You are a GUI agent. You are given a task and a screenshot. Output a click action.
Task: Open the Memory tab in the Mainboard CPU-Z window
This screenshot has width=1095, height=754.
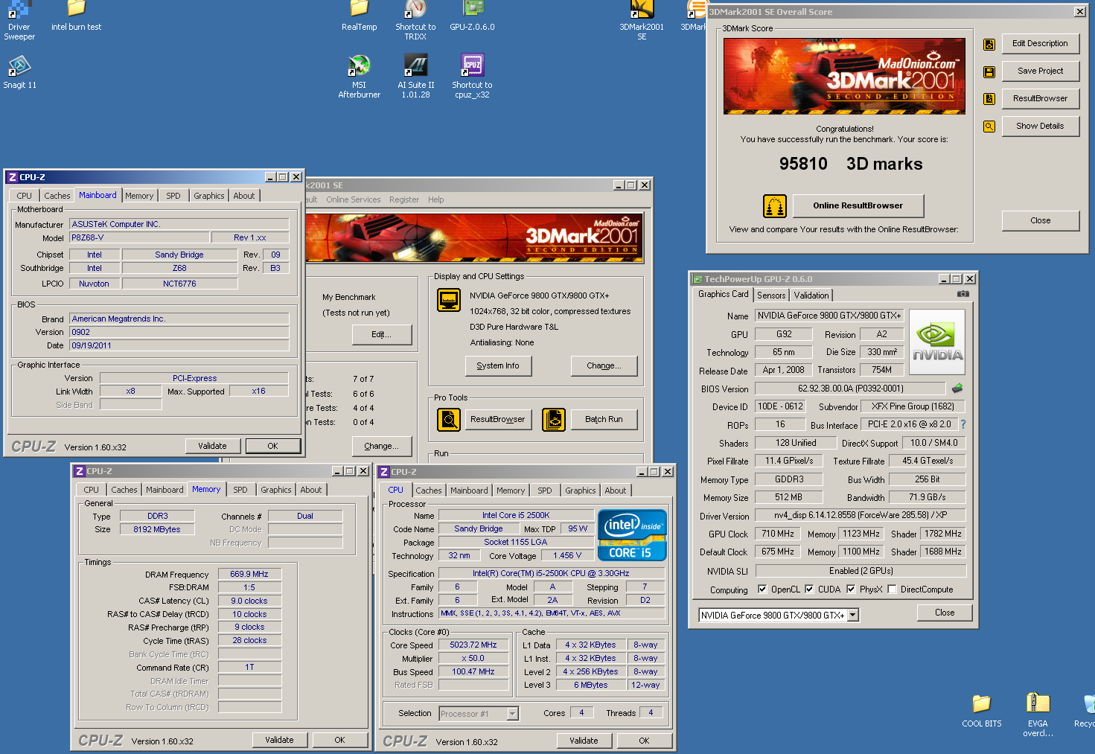pos(139,196)
